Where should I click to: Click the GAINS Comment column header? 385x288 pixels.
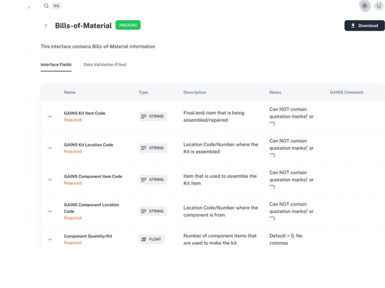346,92
